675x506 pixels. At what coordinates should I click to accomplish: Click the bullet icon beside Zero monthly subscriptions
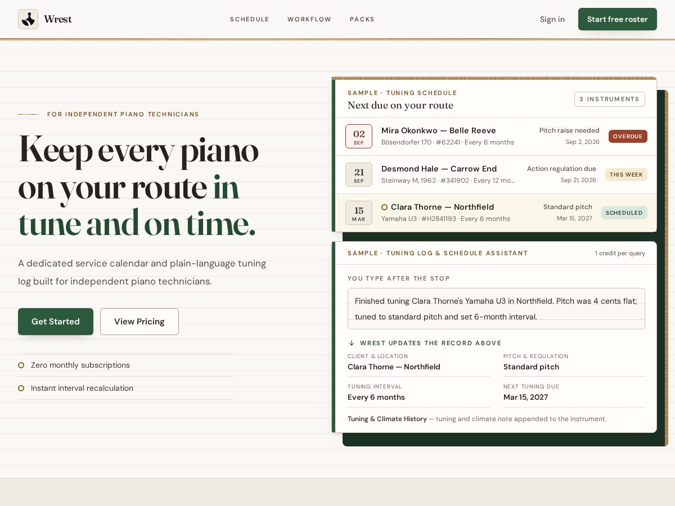point(21,365)
